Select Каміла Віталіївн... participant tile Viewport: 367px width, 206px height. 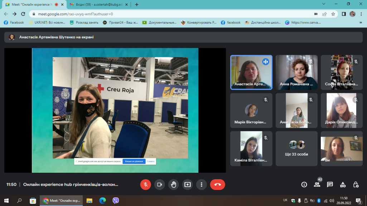pyautogui.click(x=251, y=148)
